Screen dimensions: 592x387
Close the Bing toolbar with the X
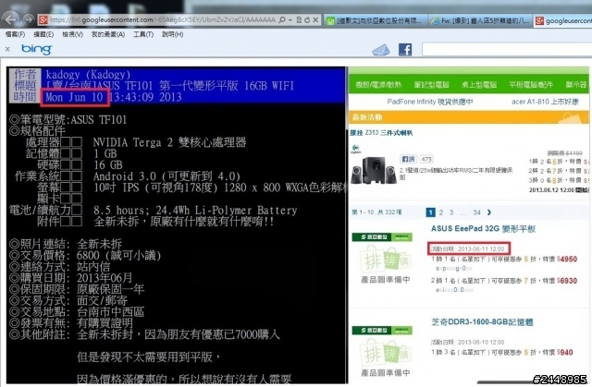pos(7,49)
